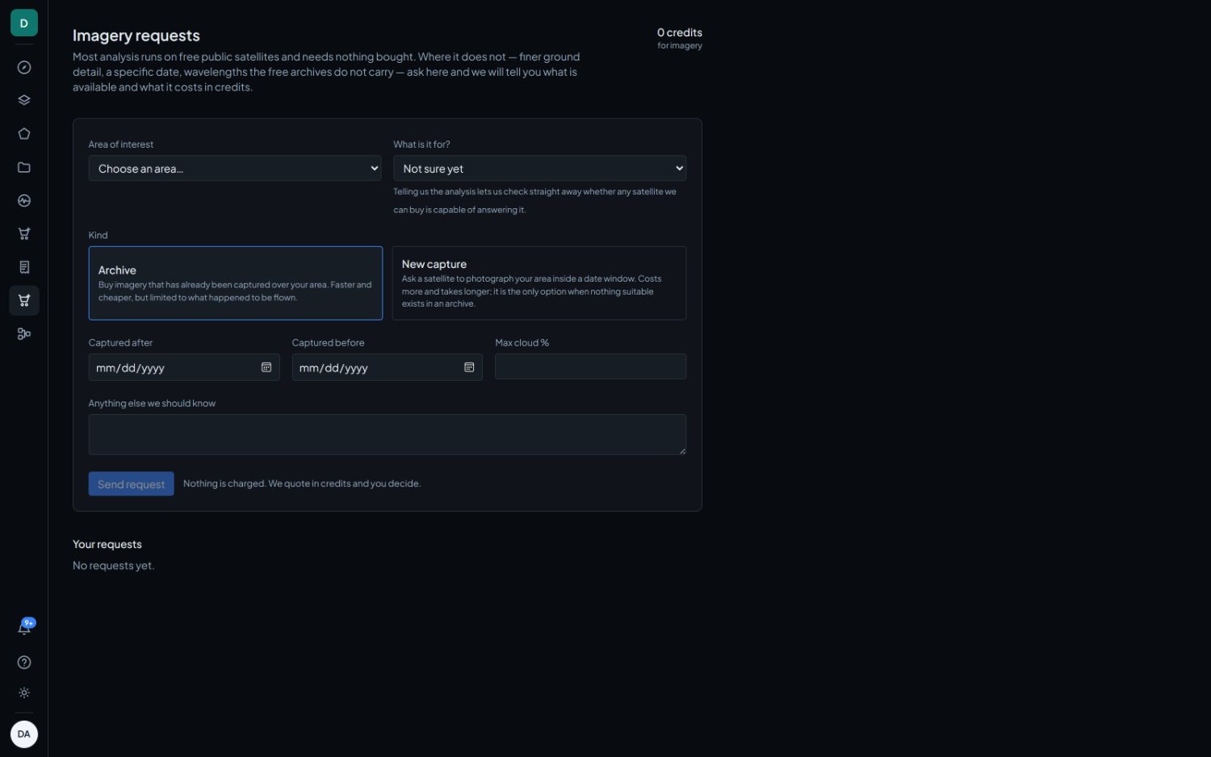Open the What is it for dropdown
Screen dimensions: 1211x757
click(x=539, y=169)
